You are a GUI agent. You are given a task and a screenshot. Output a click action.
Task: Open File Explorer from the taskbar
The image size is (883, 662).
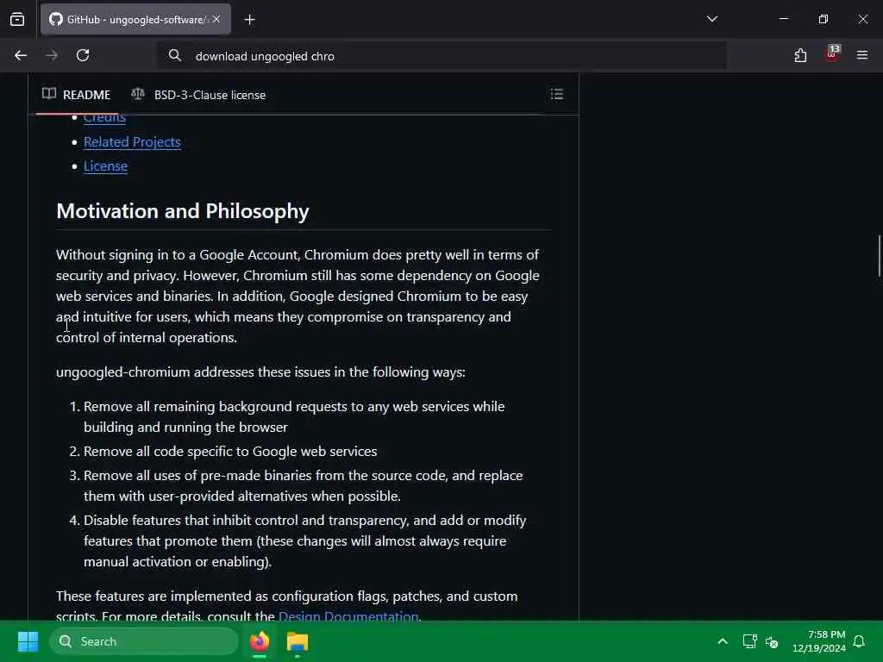click(x=297, y=641)
